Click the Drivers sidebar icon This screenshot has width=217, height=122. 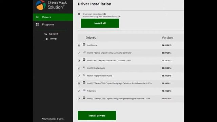click(37, 17)
